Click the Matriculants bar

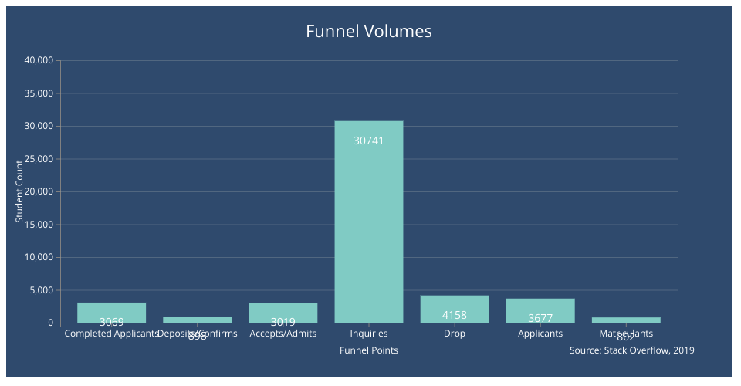tap(626, 320)
